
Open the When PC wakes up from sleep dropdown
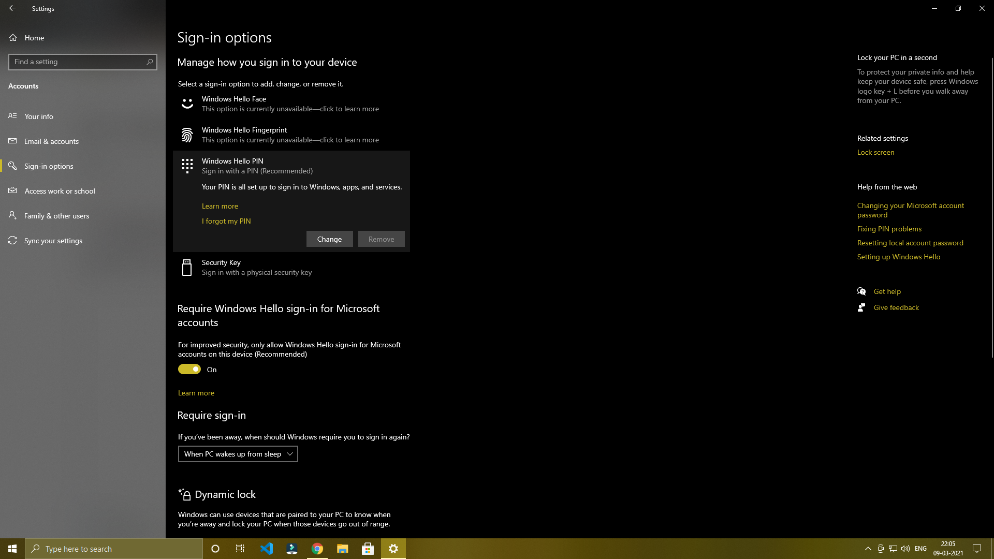(238, 454)
